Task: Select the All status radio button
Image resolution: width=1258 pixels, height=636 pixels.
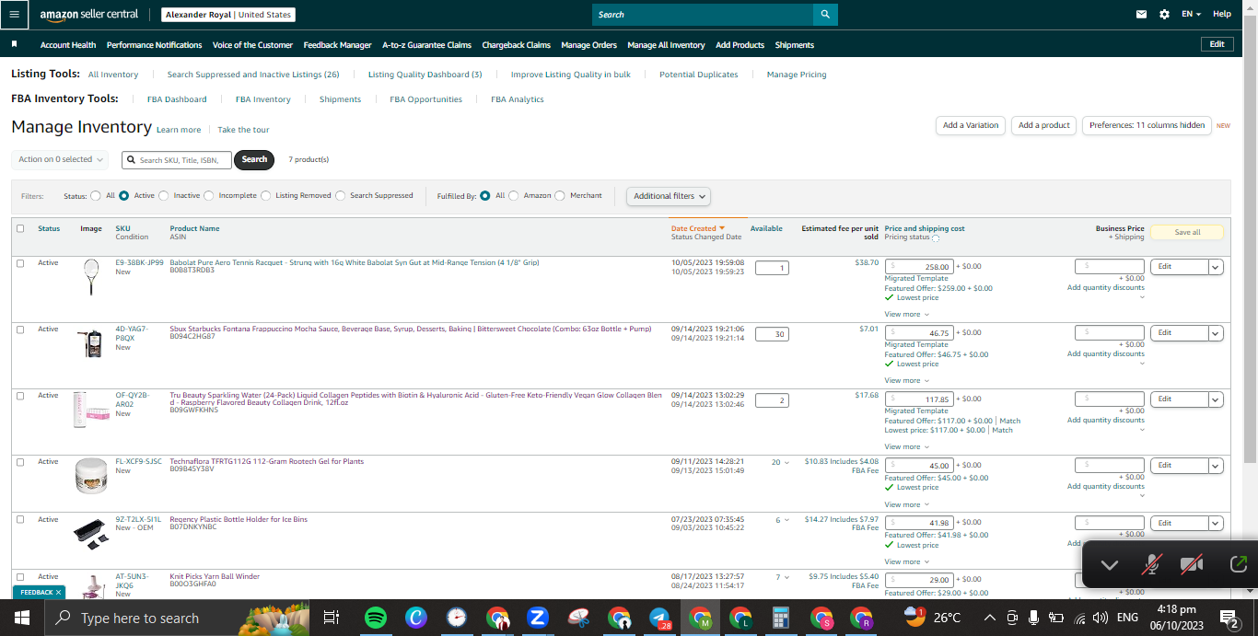Action: click(96, 195)
